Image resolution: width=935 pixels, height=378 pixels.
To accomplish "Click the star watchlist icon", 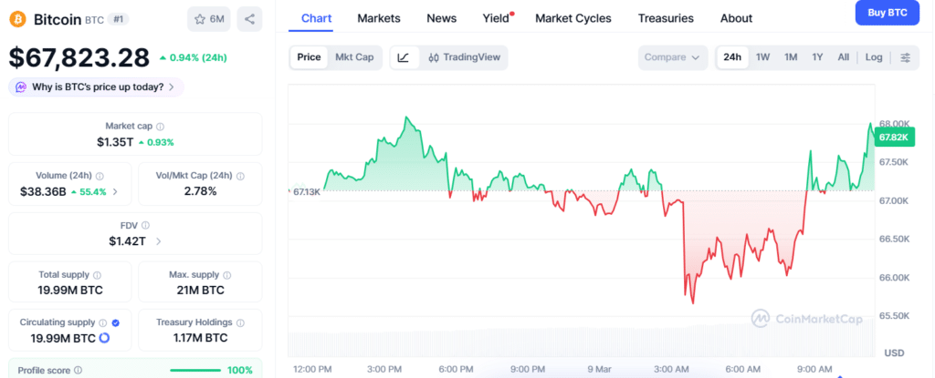I will [x=198, y=19].
